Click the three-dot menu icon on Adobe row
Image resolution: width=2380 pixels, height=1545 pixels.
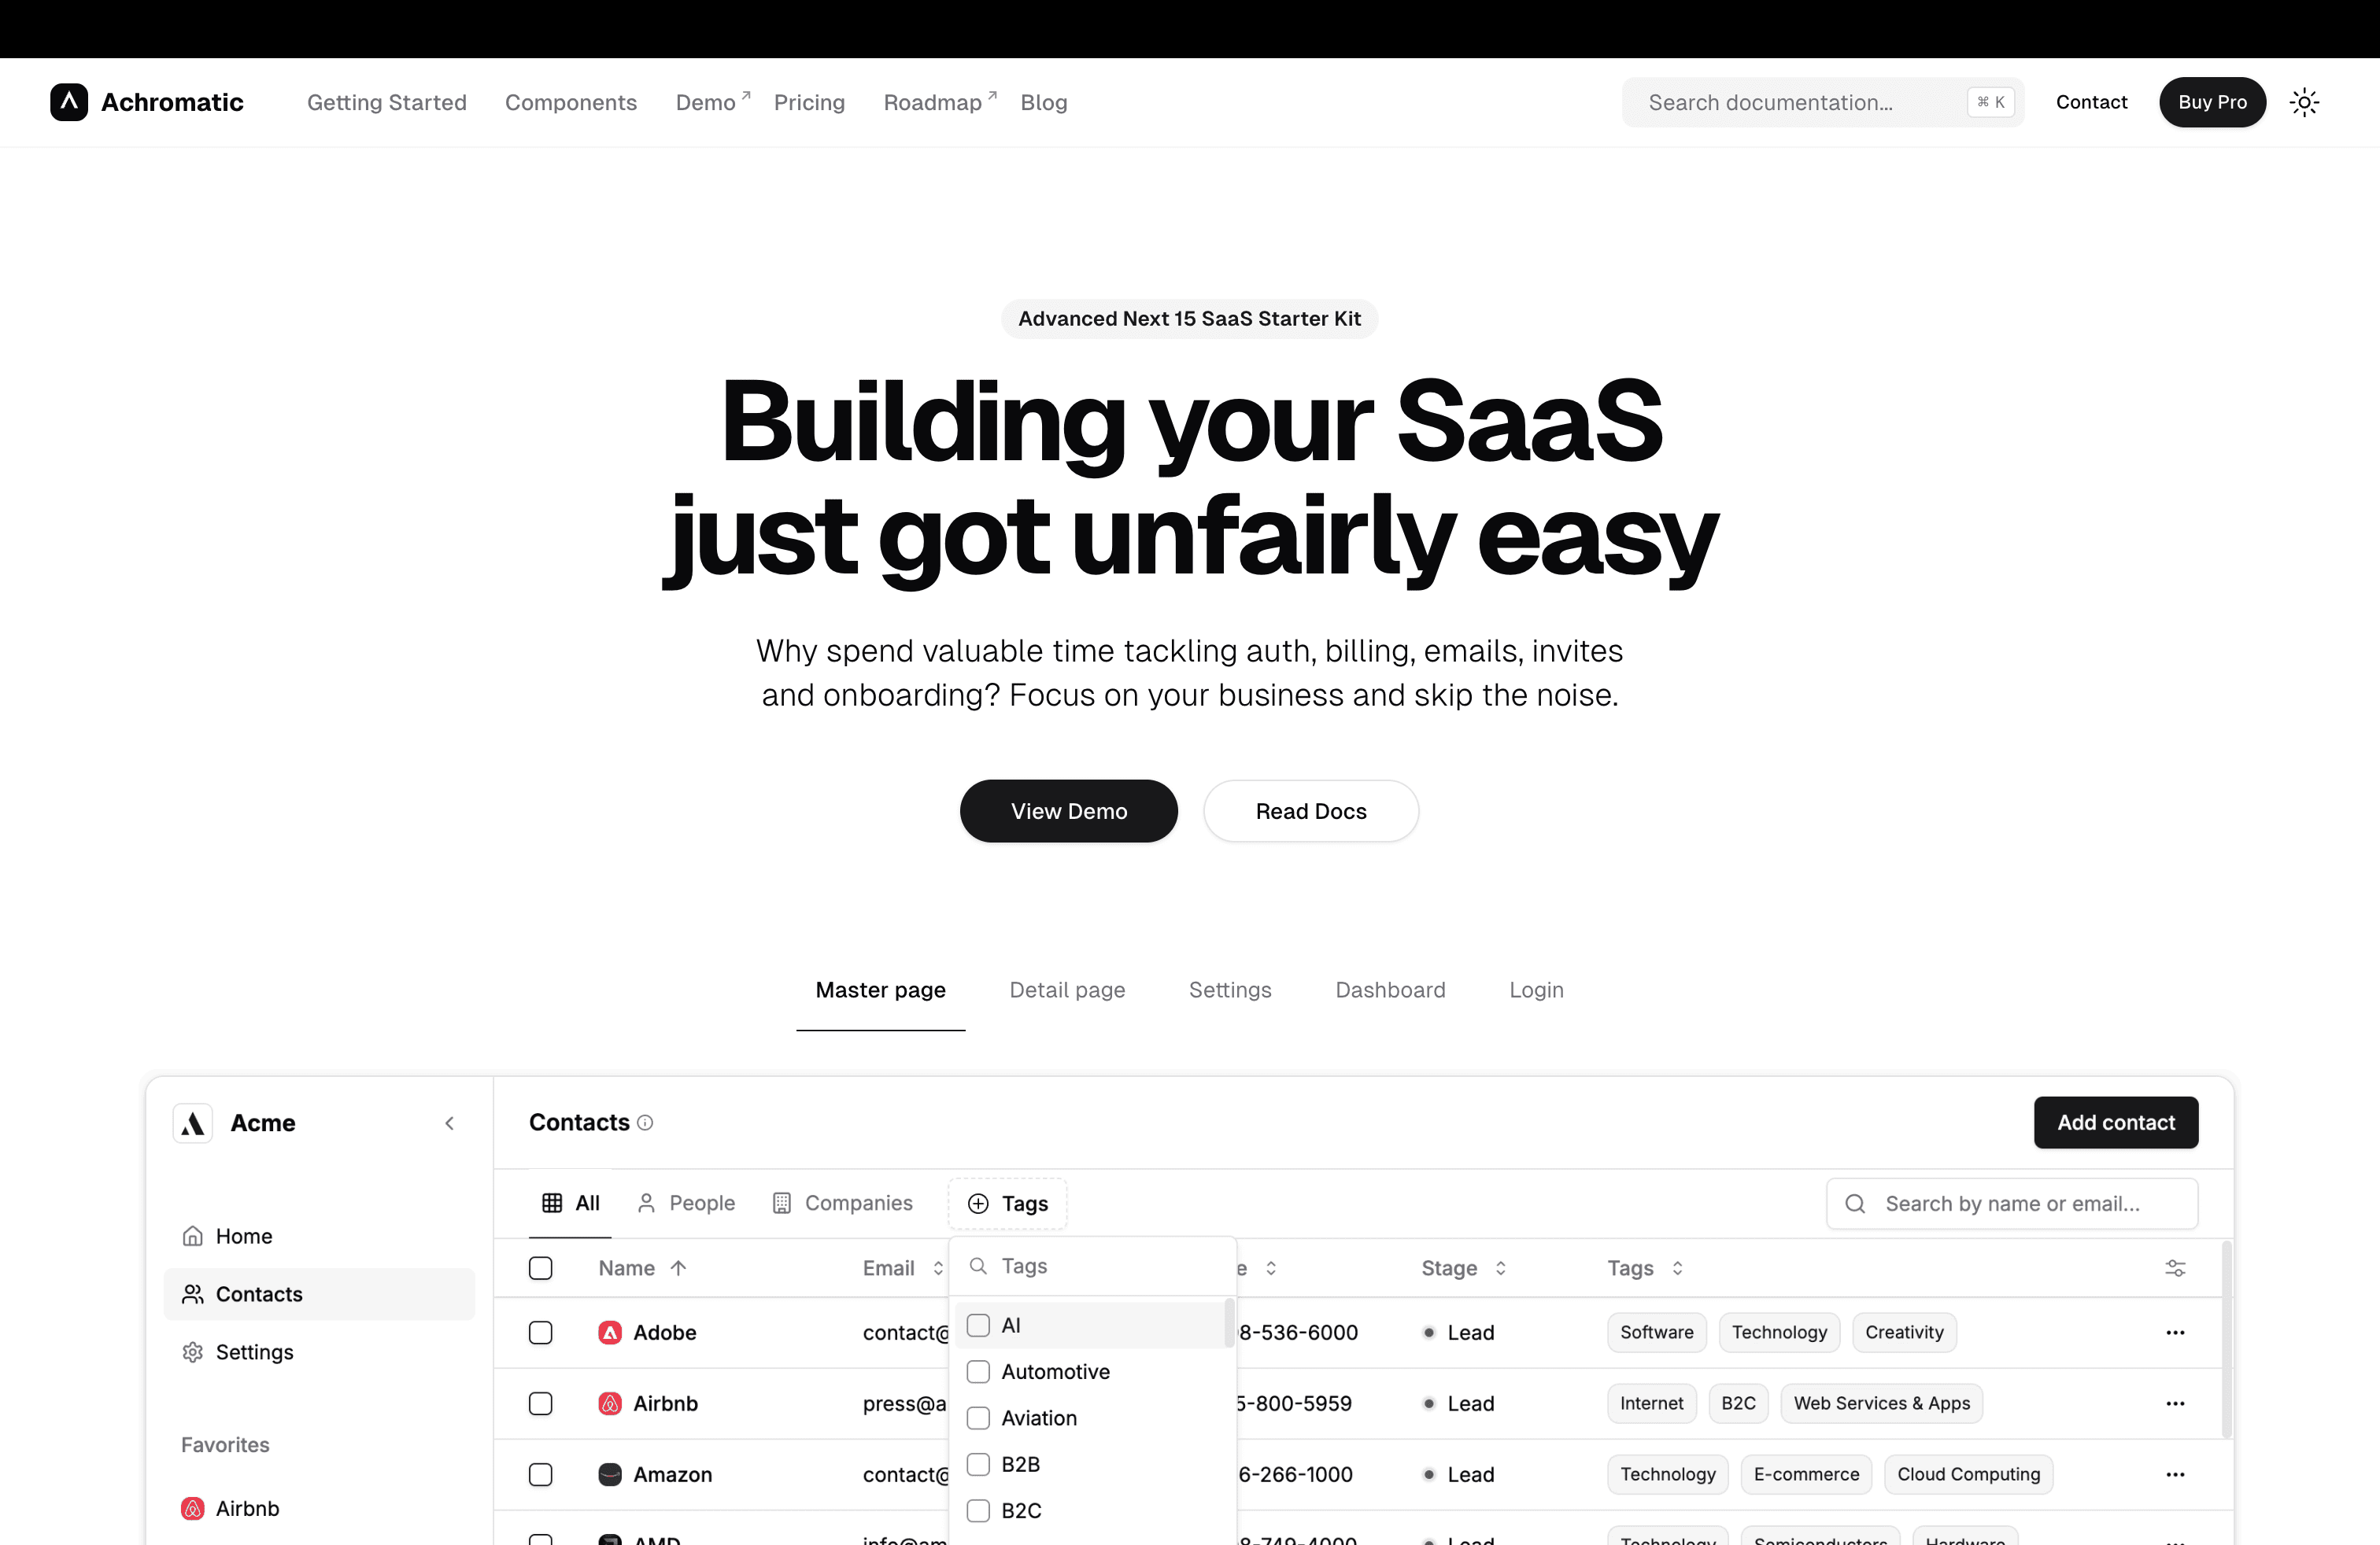(x=2175, y=1332)
